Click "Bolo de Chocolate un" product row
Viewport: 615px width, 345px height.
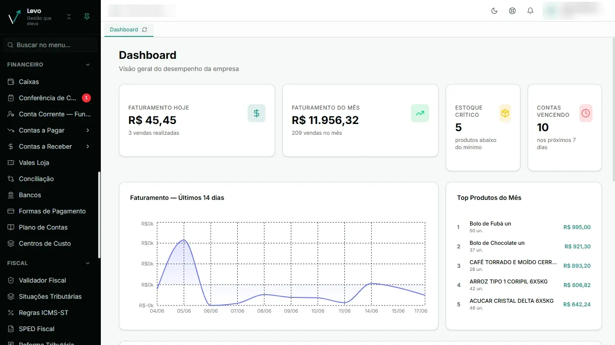pyautogui.click(x=524, y=246)
